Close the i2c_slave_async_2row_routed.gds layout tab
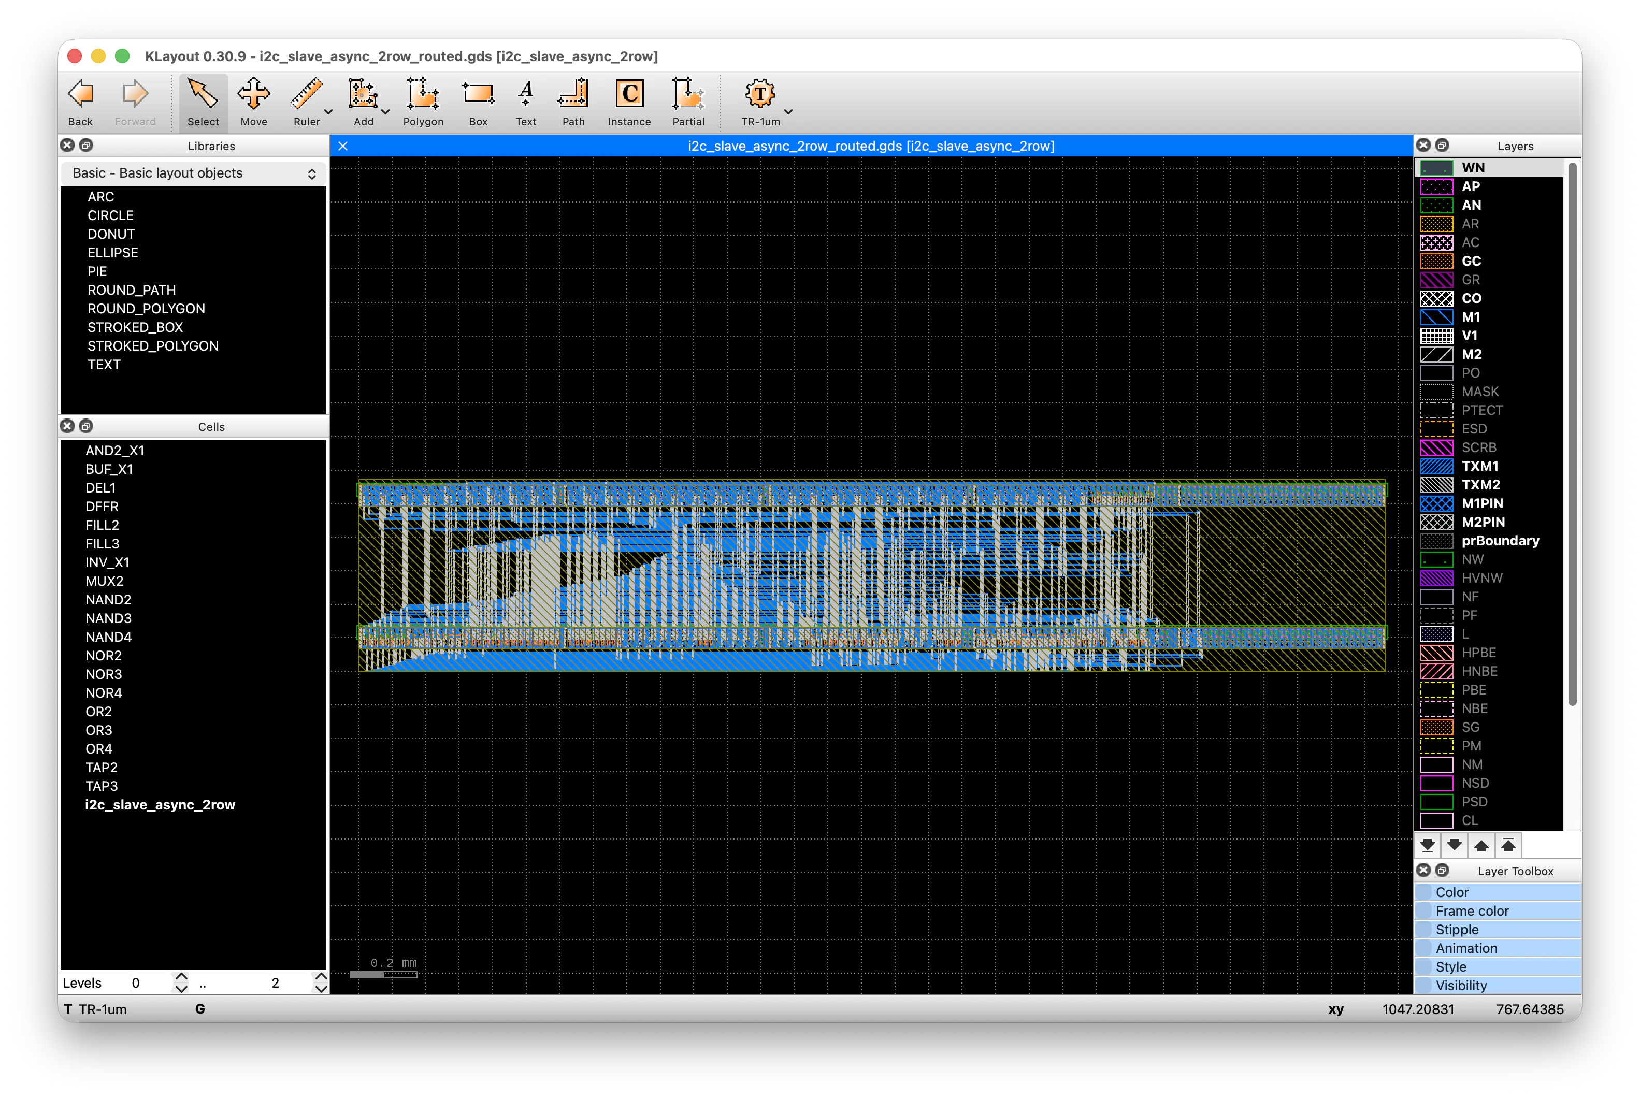The height and width of the screenshot is (1099, 1640). point(343,146)
